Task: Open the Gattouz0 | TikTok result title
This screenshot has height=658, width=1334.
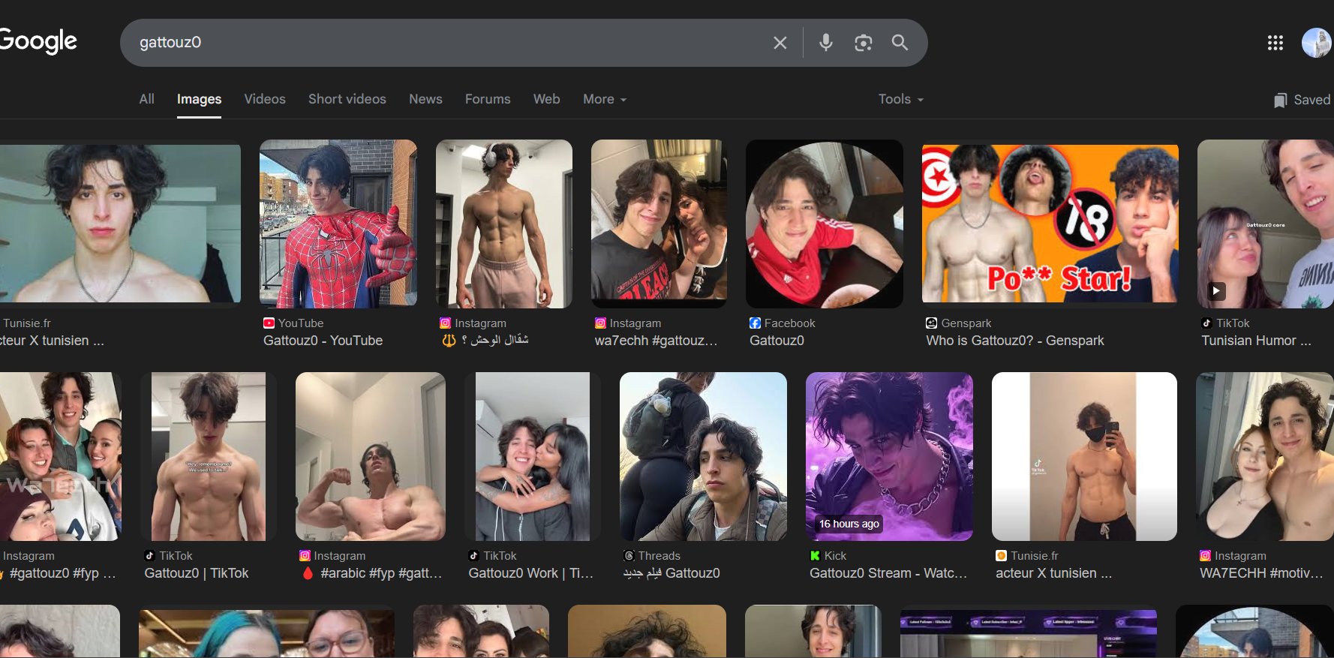Action: [197, 573]
